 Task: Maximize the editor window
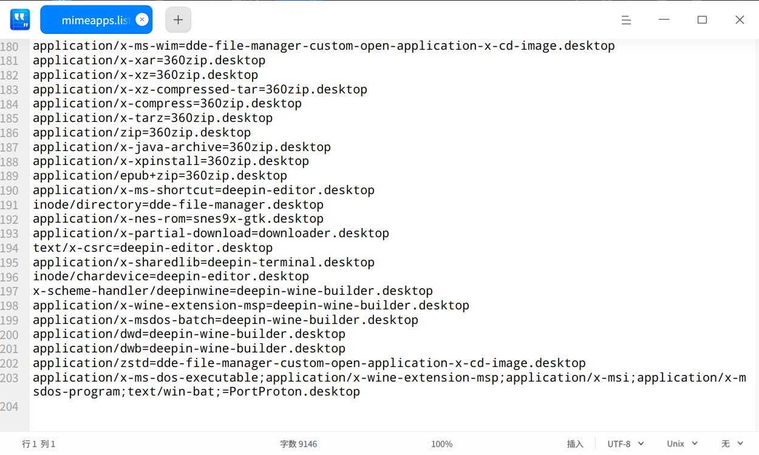pos(702,20)
